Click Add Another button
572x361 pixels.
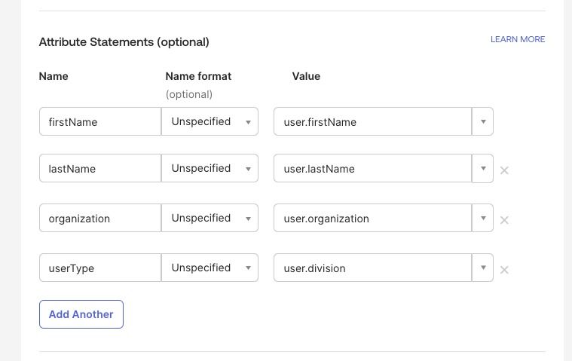pyautogui.click(x=81, y=314)
